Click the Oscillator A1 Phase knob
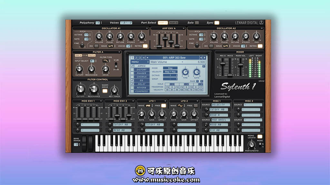Screen dimensions: 330x185 (x=110, y=36)
